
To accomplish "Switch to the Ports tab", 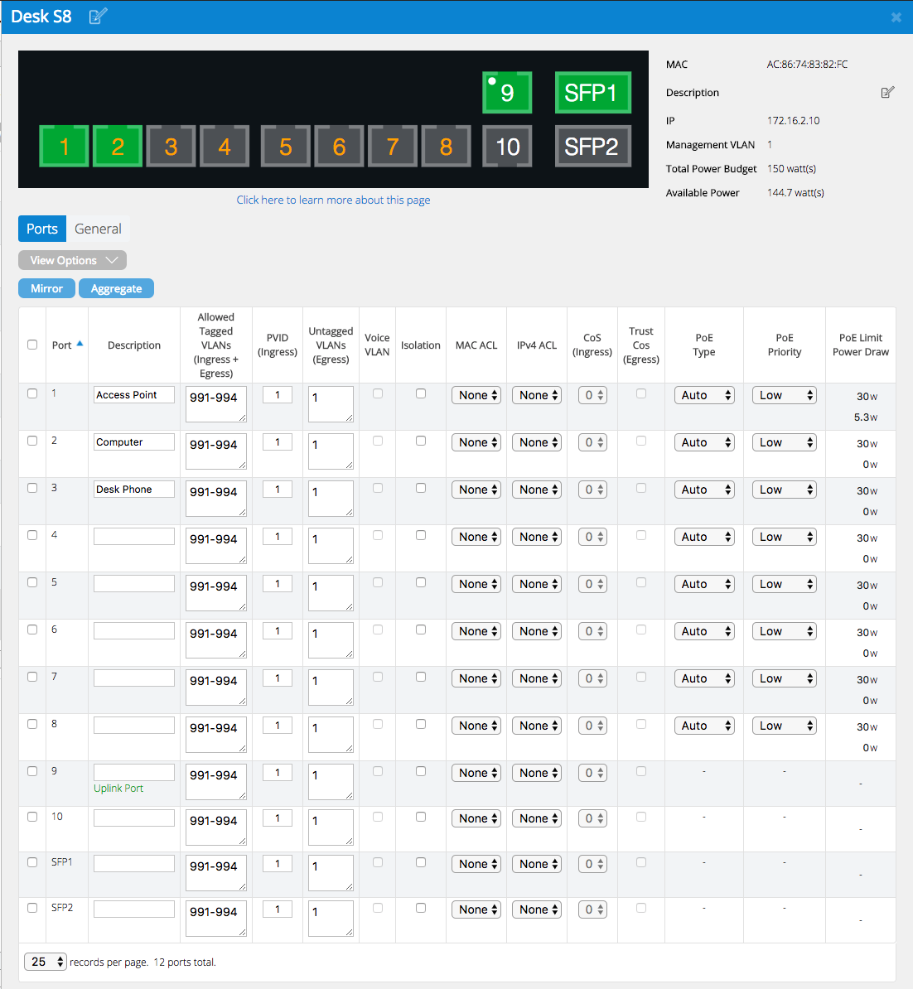I will click(41, 229).
